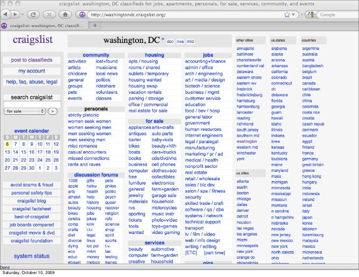359x277 pixels.
Task: Open cars+trucks for sale link
Action: coord(164,152)
